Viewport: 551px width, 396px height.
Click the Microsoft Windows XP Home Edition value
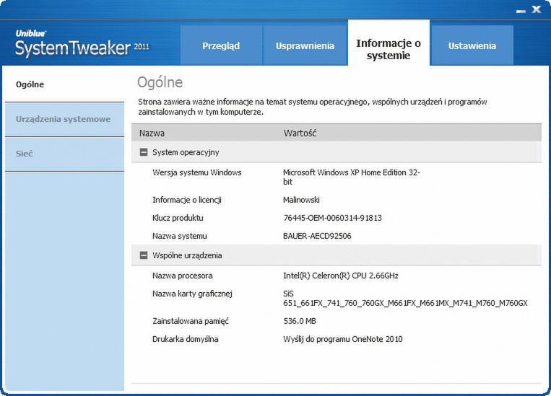352,177
